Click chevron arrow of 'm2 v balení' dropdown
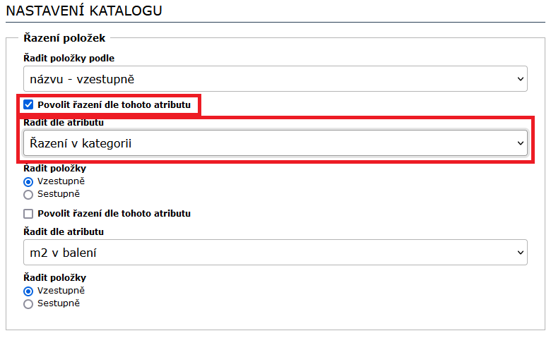The height and width of the screenshot is (338, 551). tap(520, 252)
